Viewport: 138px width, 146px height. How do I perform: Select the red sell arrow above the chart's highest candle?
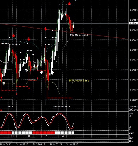pyautogui.click(x=69, y=3)
